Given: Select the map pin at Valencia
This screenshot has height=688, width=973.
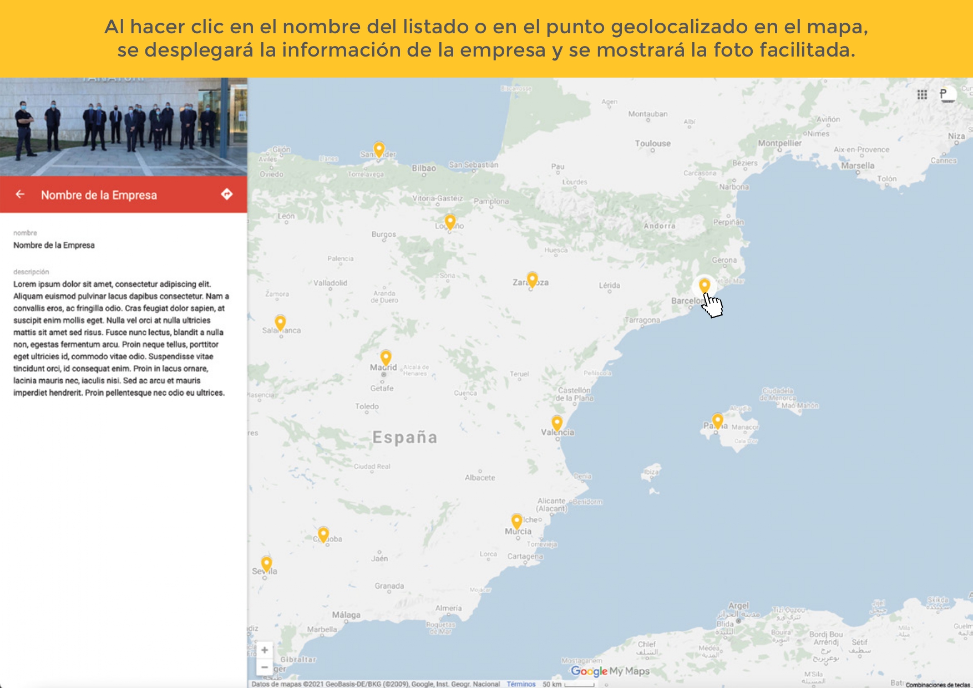Looking at the screenshot, I should [557, 423].
